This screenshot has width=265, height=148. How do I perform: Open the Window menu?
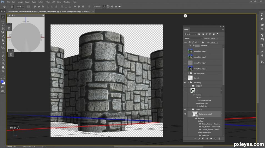click(67, 2)
